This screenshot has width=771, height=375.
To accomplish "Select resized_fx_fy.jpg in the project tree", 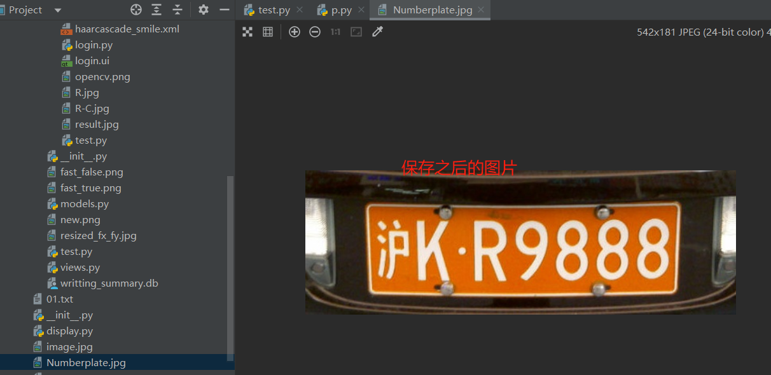I will coord(98,236).
